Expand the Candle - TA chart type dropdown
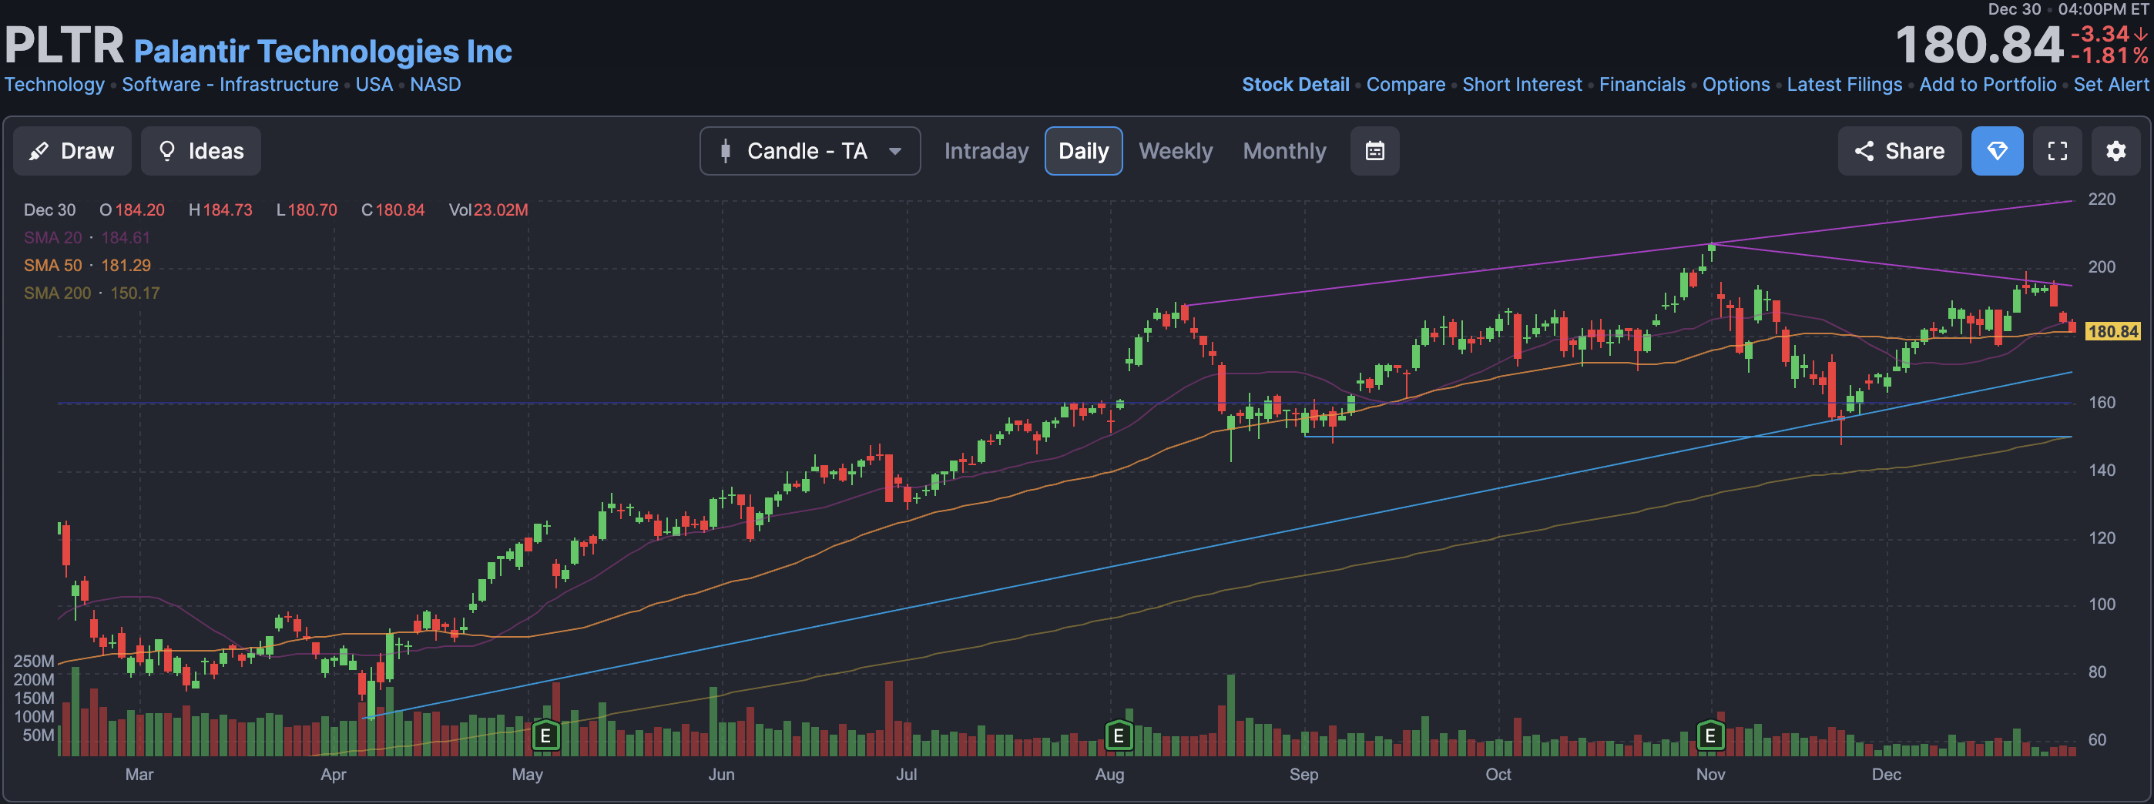 810,151
